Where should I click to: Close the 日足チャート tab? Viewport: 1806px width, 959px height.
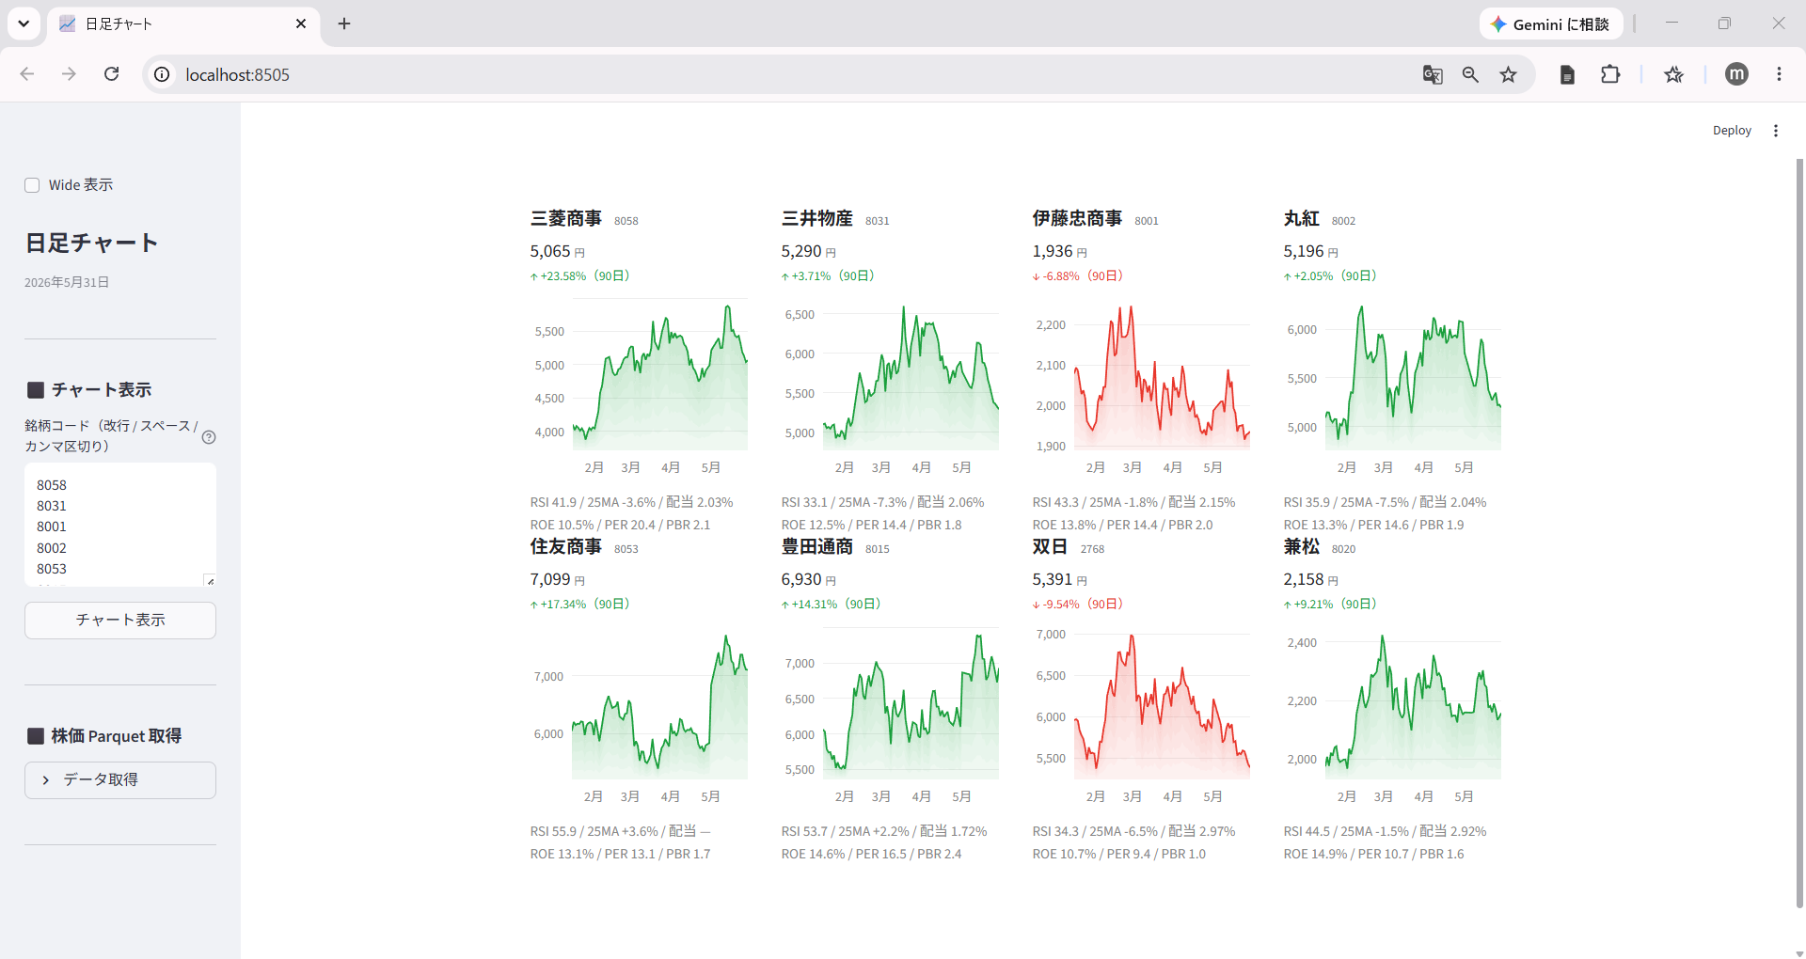pos(301,24)
